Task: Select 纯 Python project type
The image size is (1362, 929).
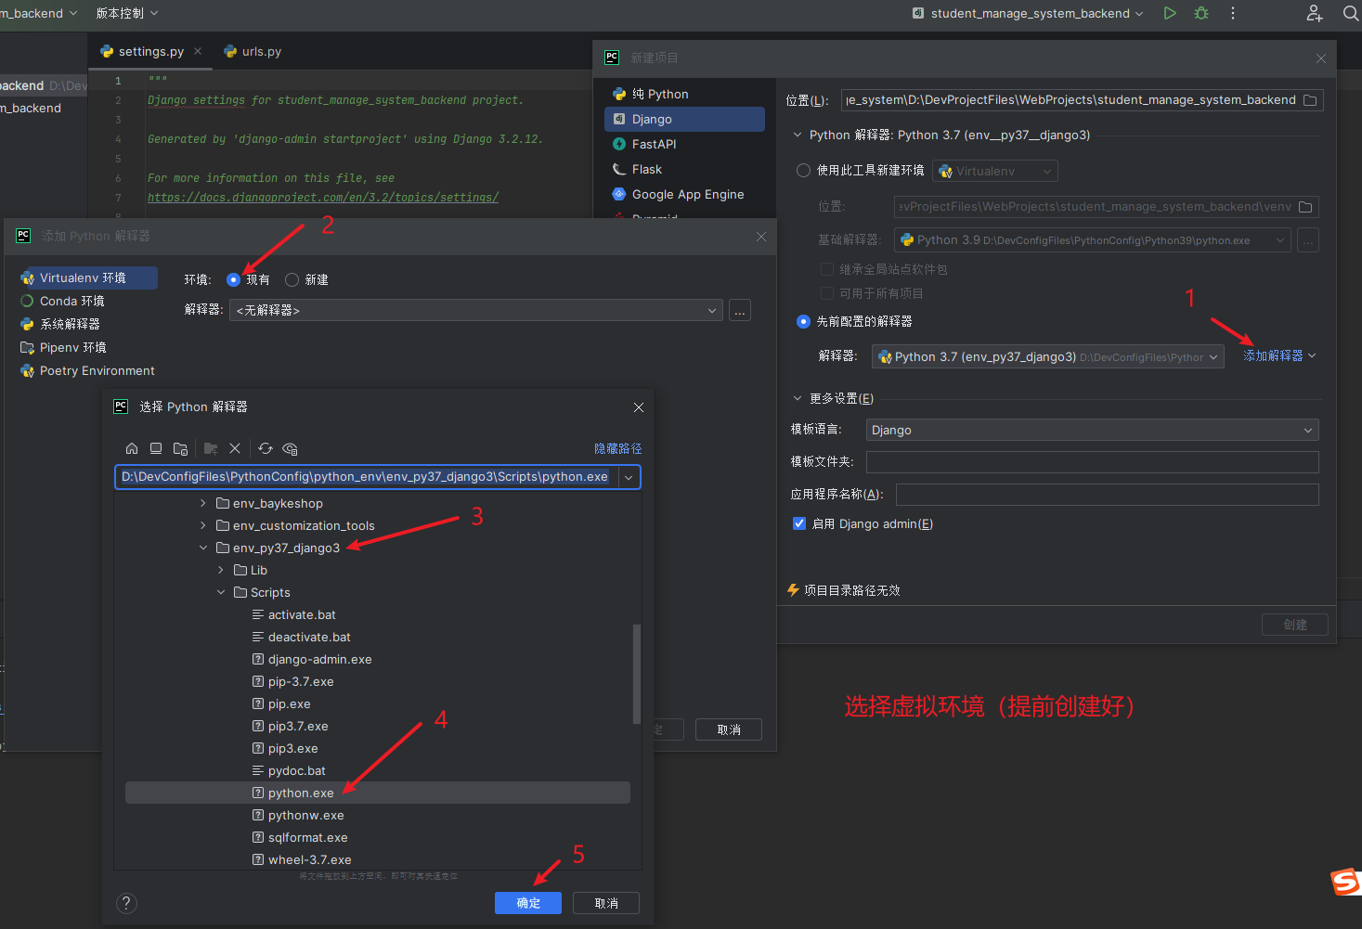Action: click(684, 94)
